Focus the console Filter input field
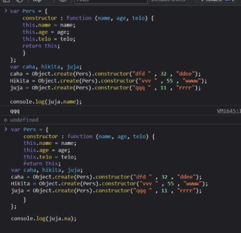 [x=111, y=1]
